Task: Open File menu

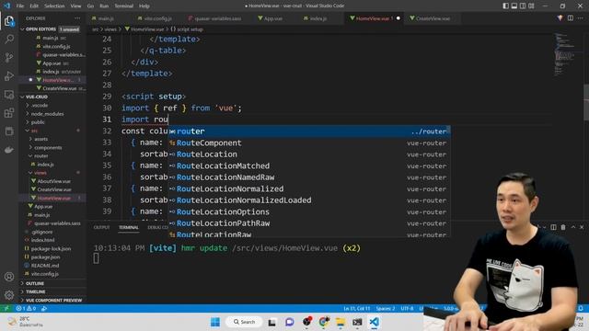Action: [20, 6]
